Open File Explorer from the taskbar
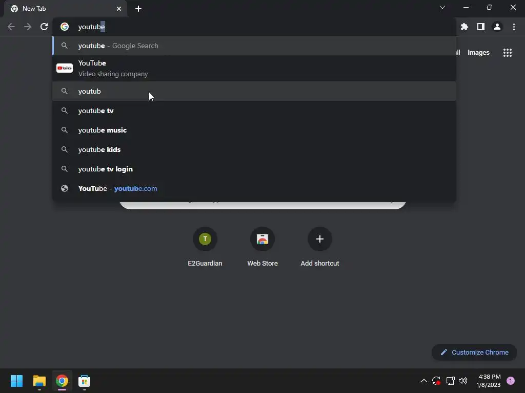 click(x=39, y=381)
